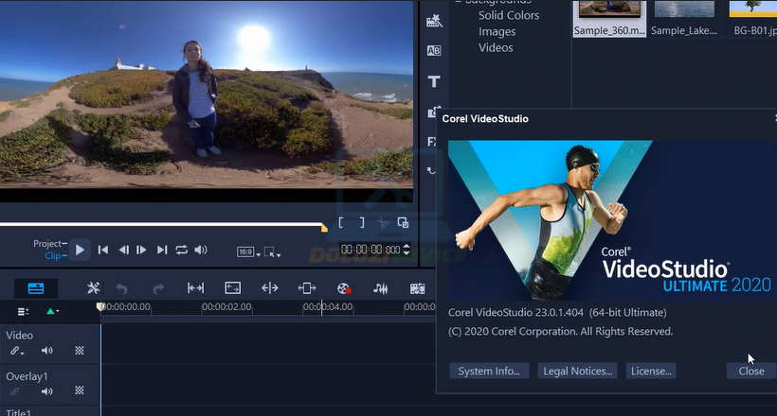Image resolution: width=777 pixels, height=416 pixels.
Task: Click the Record/Capture option icon
Action: pyautogui.click(x=344, y=288)
